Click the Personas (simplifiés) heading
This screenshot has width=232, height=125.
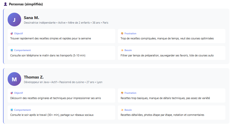point(26,4)
